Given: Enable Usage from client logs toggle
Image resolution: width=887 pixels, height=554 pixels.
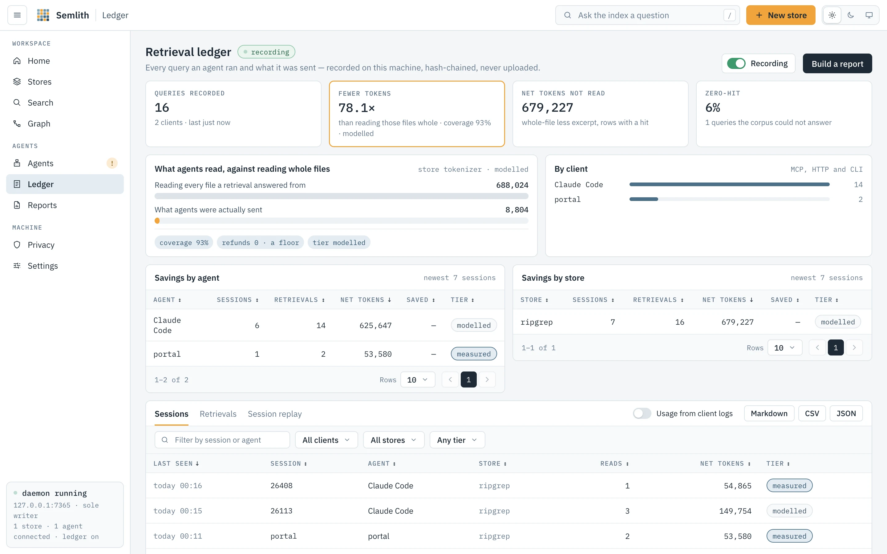Looking at the screenshot, I should pyautogui.click(x=642, y=413).
